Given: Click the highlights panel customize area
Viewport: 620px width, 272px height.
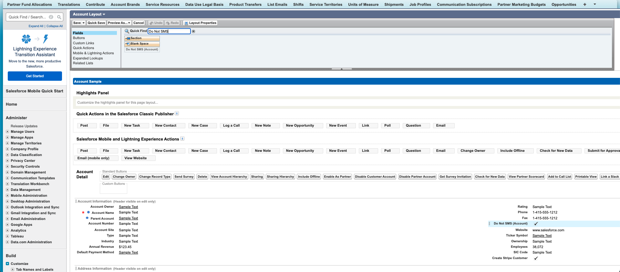Looking at the screenshot, I should click(347, 102).
